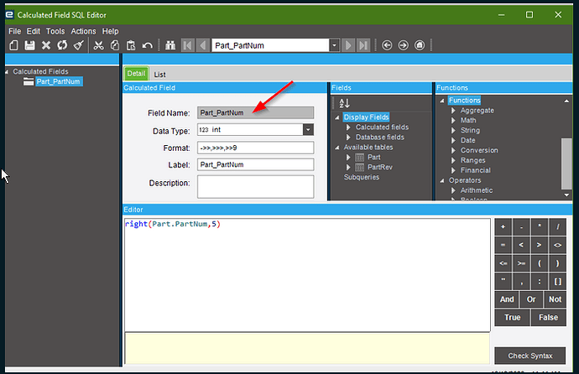Switch to the List tab

click(x=159, y=74)
